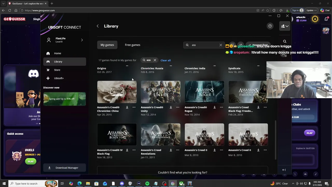The image size is (332, 187).
Task: Download Assassin's Creed Rogue
Action: [x=215, y=107]
